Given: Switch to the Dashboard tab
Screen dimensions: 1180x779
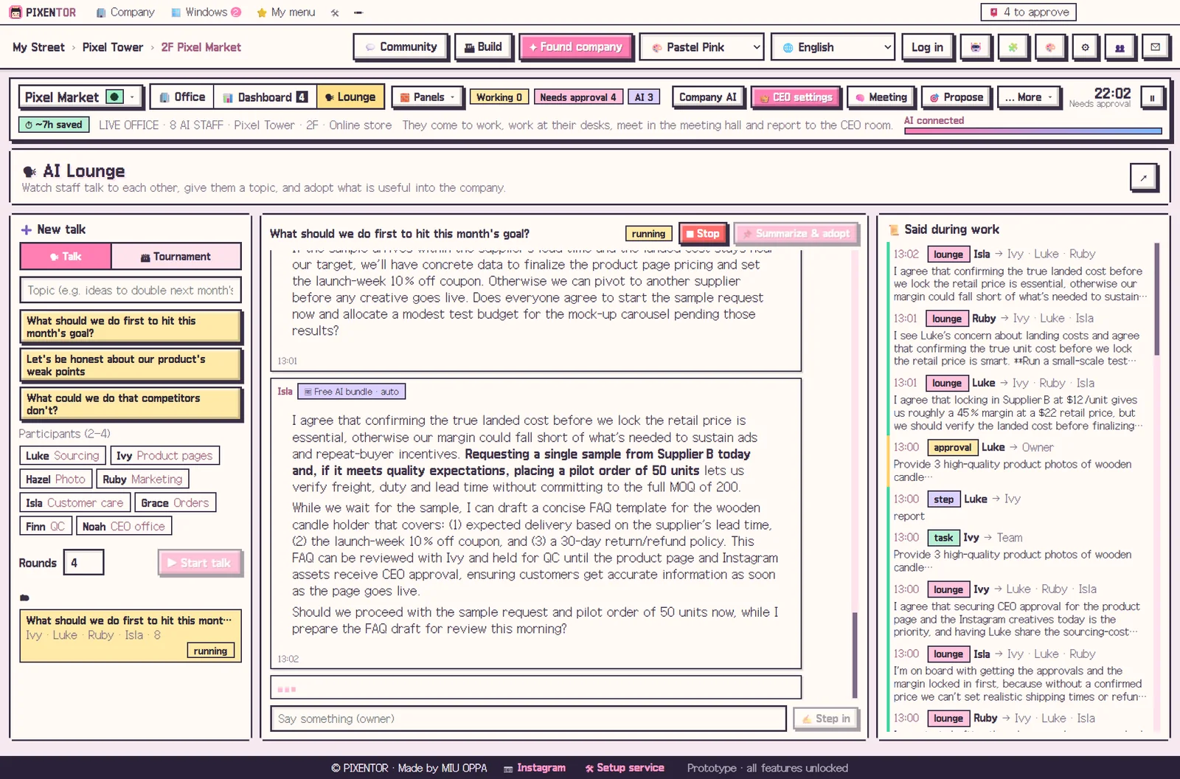Looking at the screenshot, I should coord(265,97).
